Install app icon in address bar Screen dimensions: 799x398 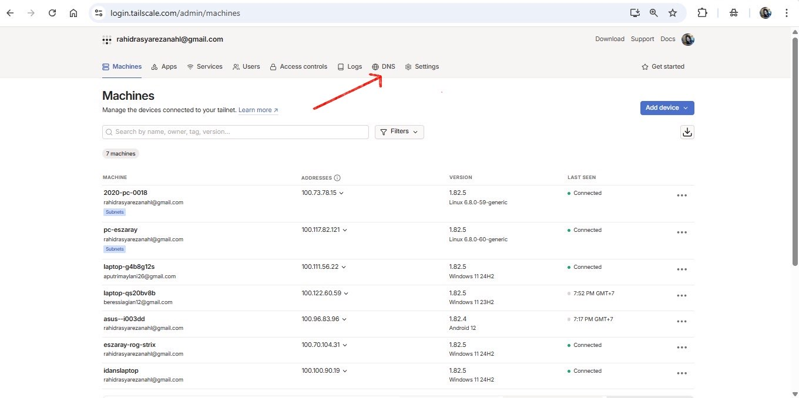(634, 13)
